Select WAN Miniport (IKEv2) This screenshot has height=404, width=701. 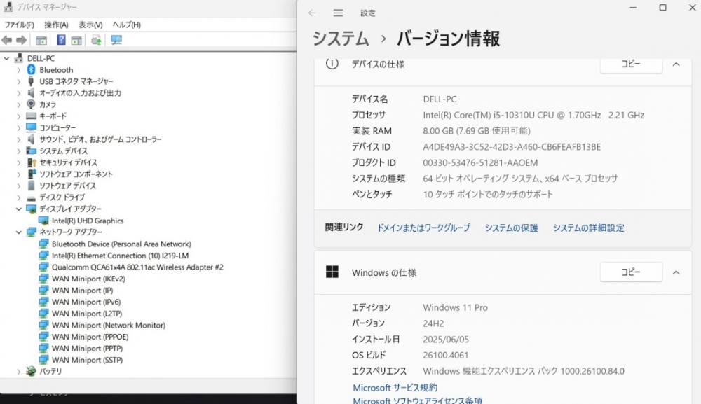click(88, 279)
